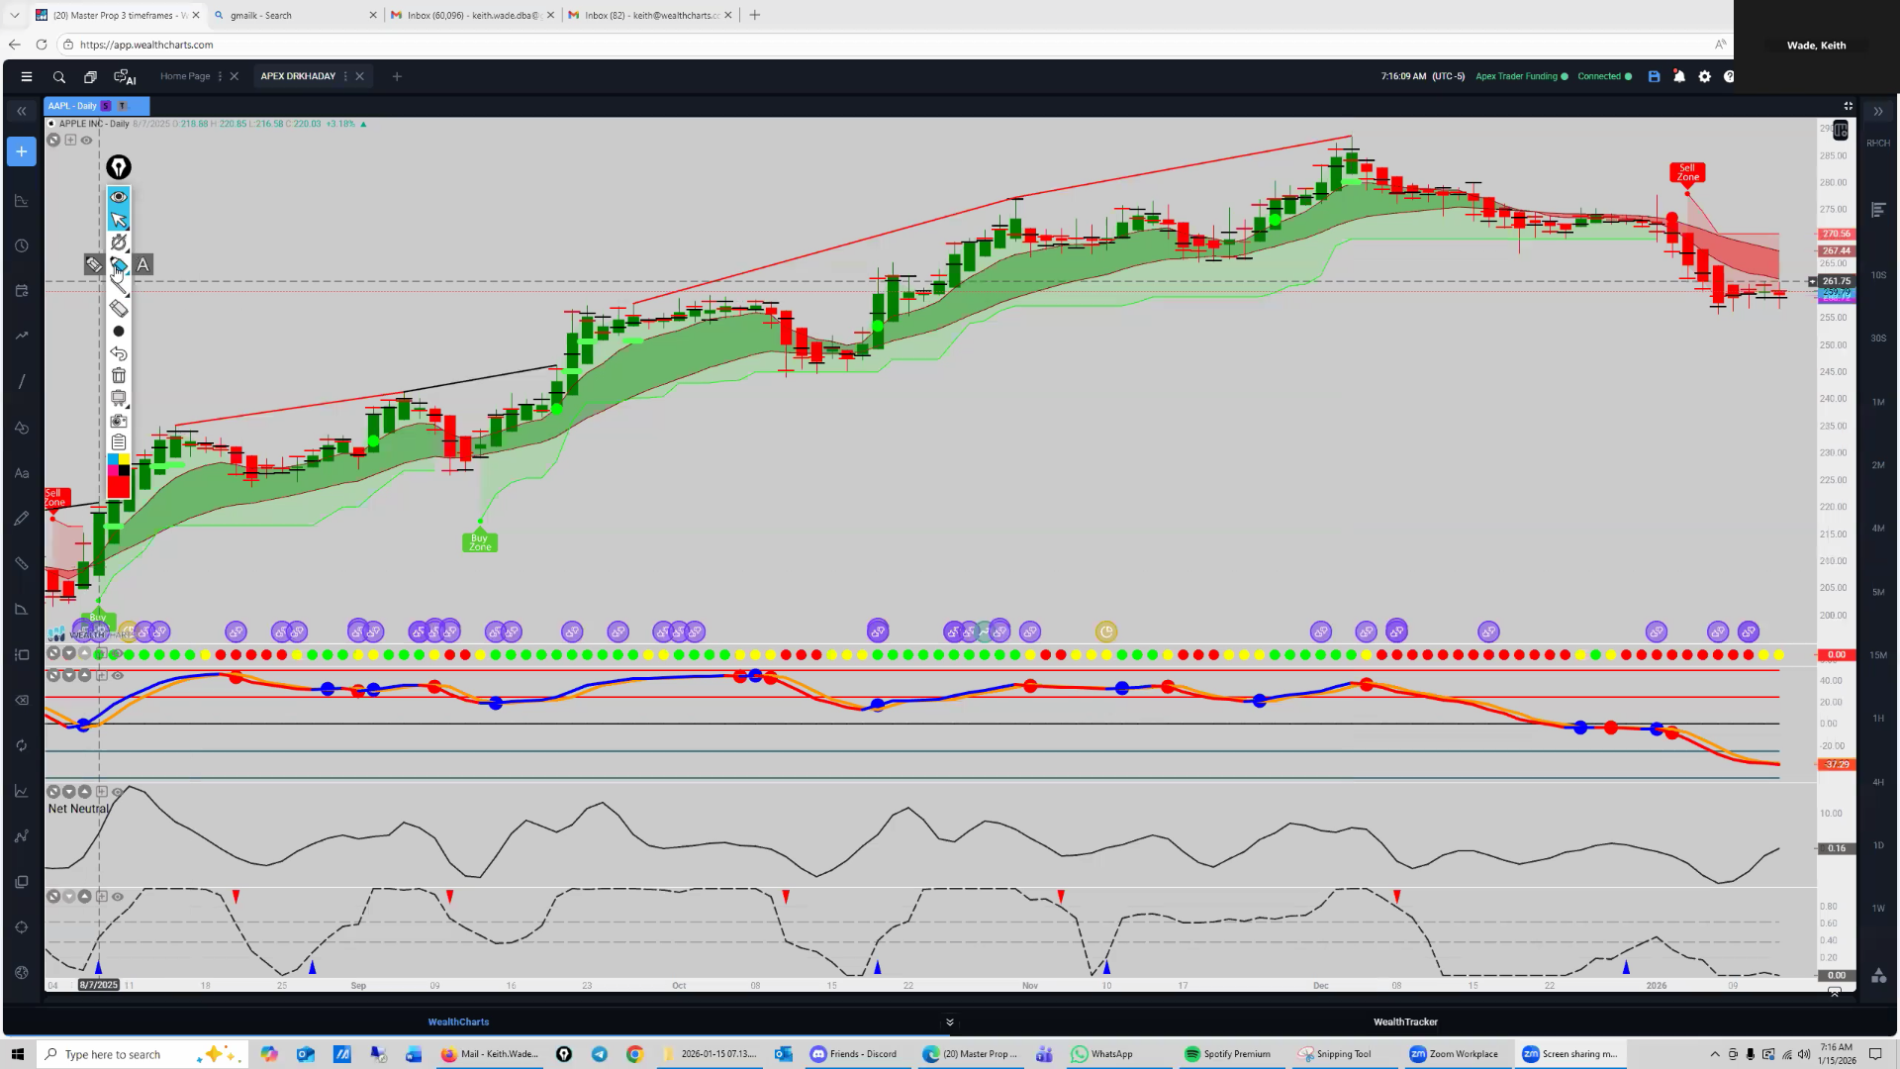1900x1069 pixels.
Task: Click the undo arrow in pen toolbar
Action: [x=119, y=353]
